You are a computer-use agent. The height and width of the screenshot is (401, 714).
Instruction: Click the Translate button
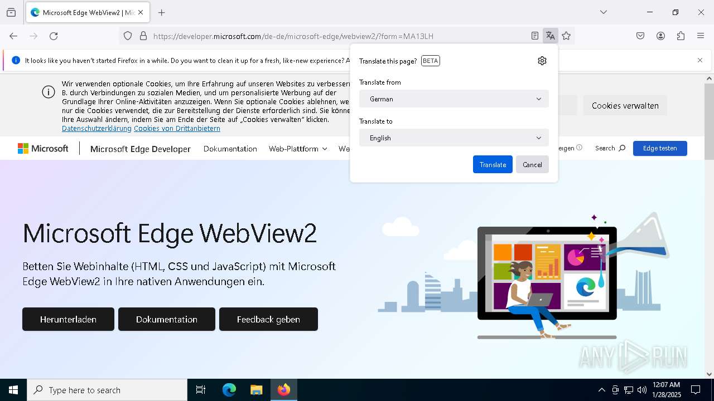(493, 164)
